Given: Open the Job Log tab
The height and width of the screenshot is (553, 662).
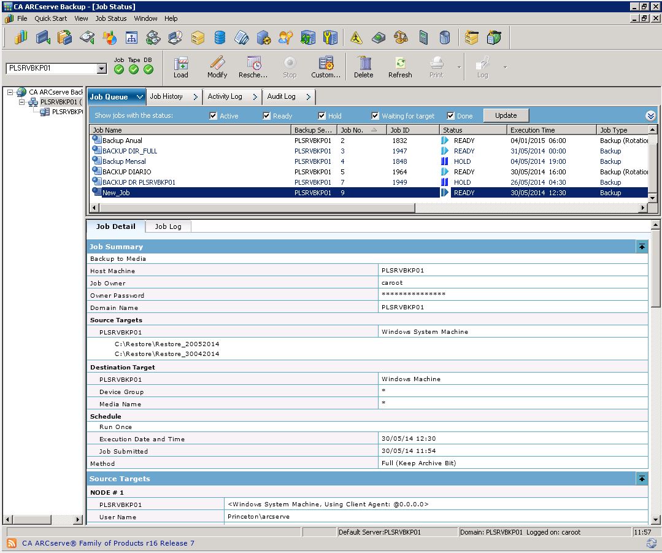Looking at the screenshot, I should [167, 226].
